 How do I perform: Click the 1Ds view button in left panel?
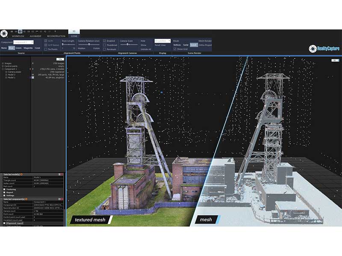tap(60, 59)
